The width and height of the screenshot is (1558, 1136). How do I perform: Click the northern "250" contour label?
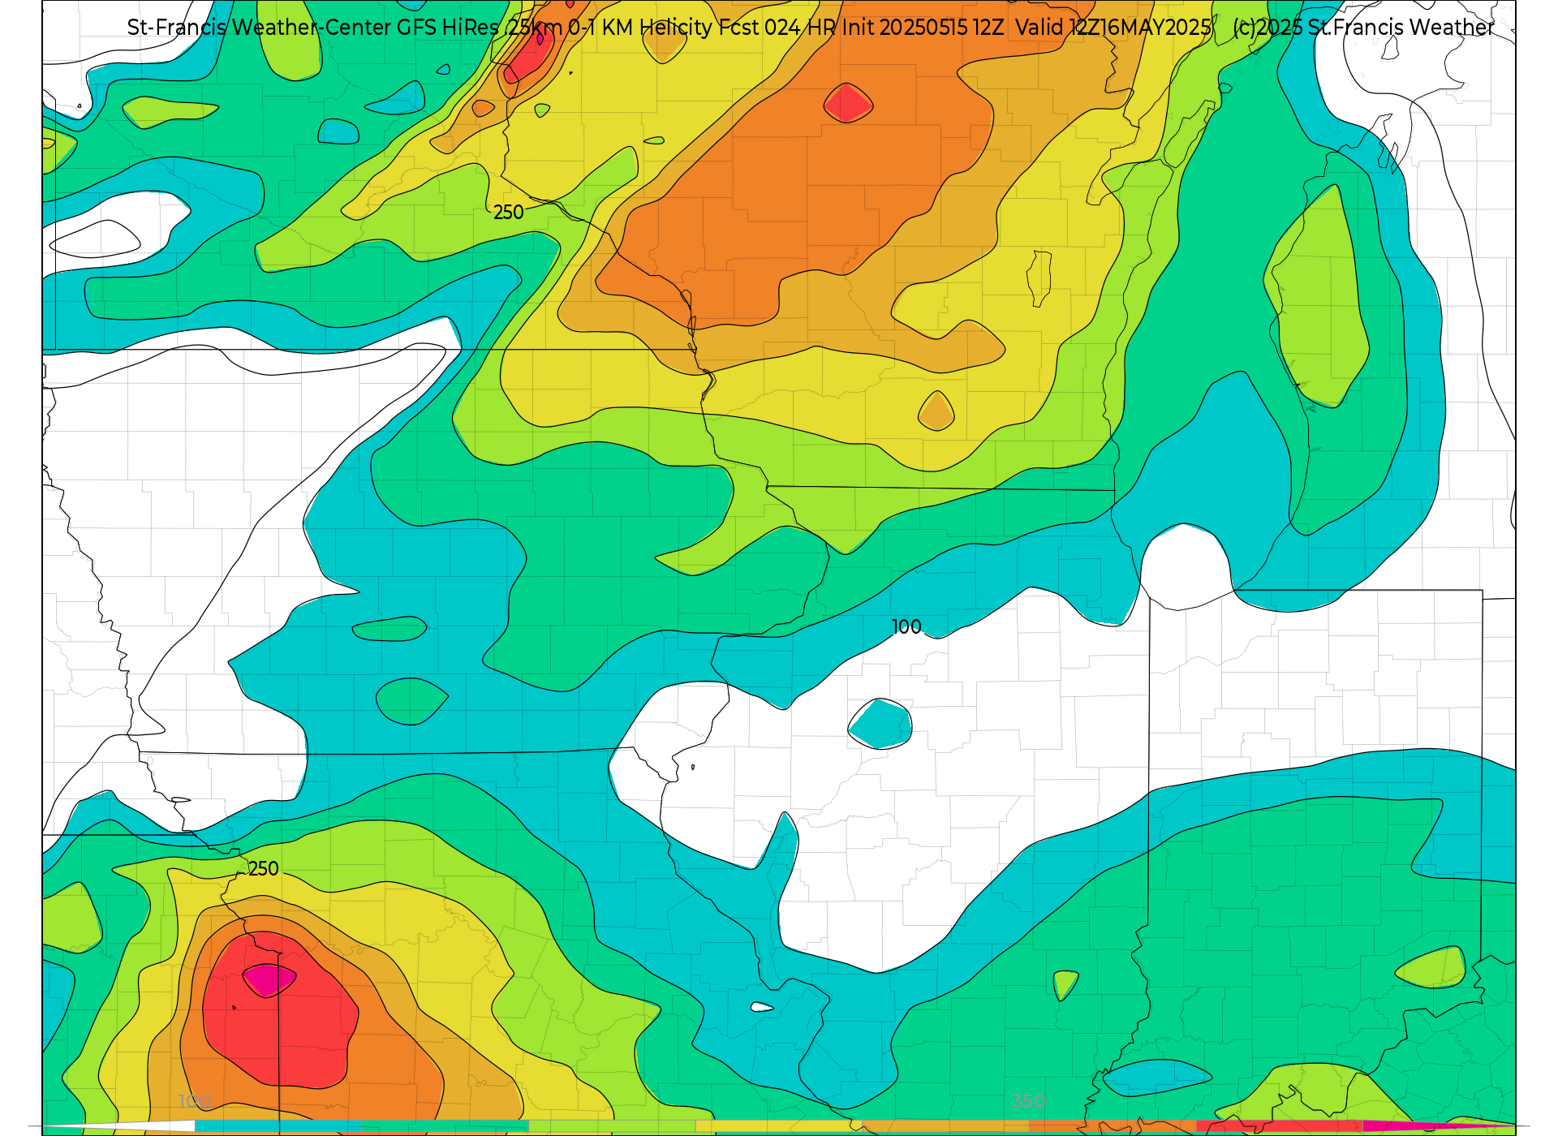tap(509, 213)
